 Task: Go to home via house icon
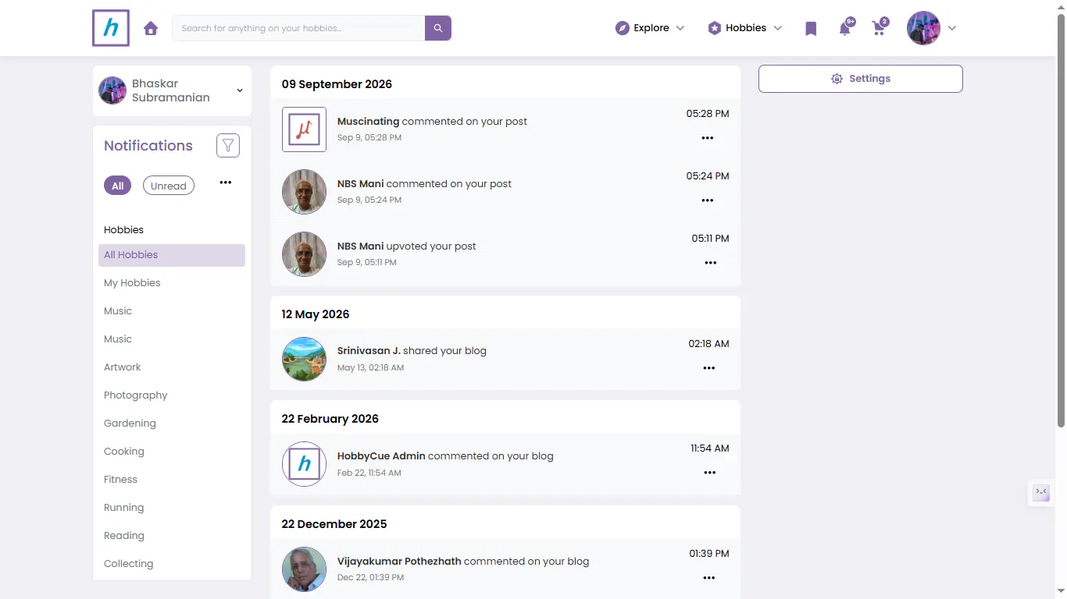tap(151, 28)
